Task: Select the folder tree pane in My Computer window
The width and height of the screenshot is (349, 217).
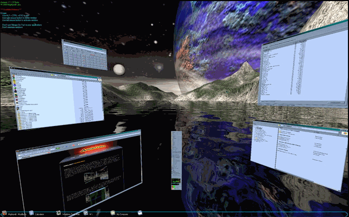Action: pyautogui.click(x=264, y=146)
